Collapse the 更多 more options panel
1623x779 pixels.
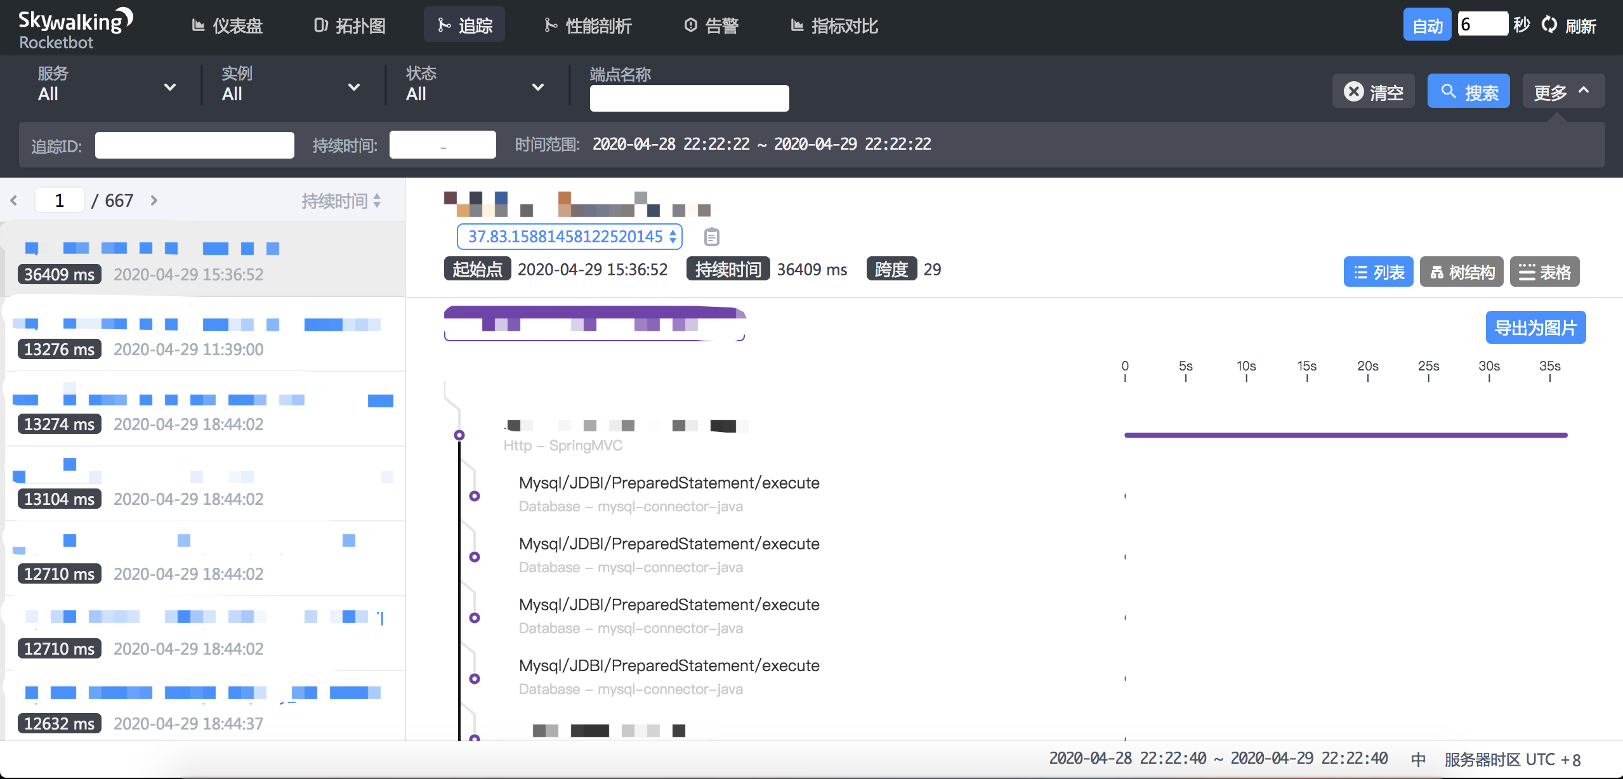point(1563,92)
